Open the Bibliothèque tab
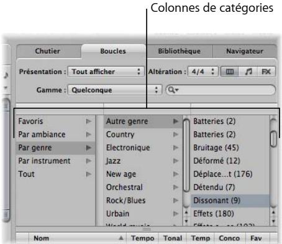The width and height of the screenshot is (282, 244). click(180, 51)
